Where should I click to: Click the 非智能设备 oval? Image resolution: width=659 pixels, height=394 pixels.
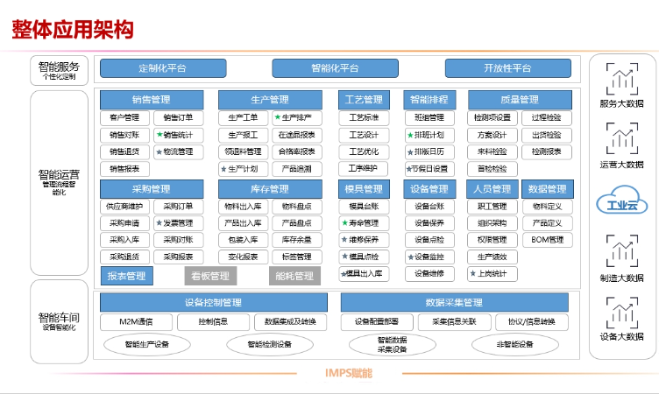click(515, 345)
